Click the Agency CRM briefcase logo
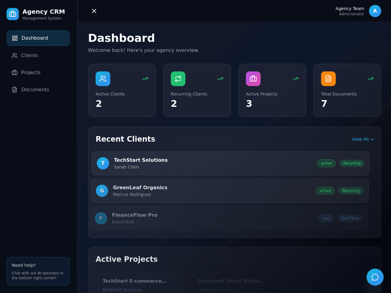 point(13,14)
